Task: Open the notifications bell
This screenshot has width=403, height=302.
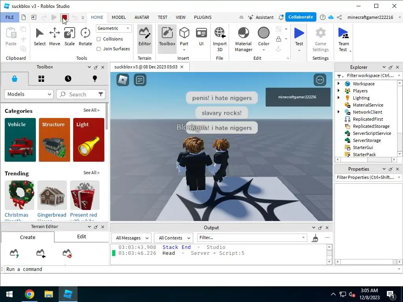Action: point(281,17)
